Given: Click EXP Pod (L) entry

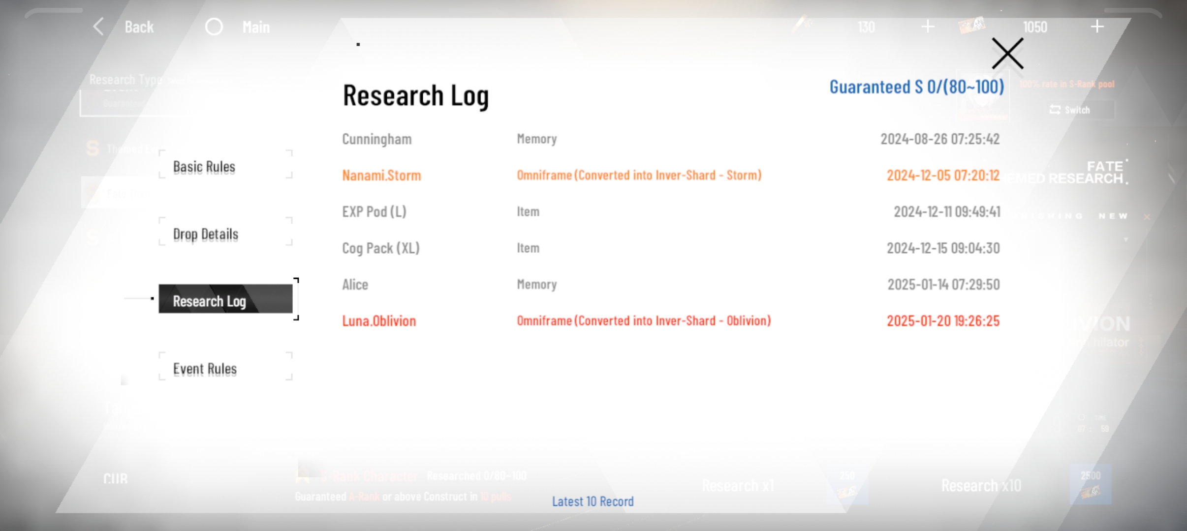Looking at the screenshot, I should coord(671,212).
